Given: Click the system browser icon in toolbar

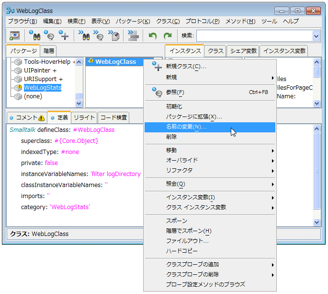Looking at the screenshot, I should coord(15,35).
